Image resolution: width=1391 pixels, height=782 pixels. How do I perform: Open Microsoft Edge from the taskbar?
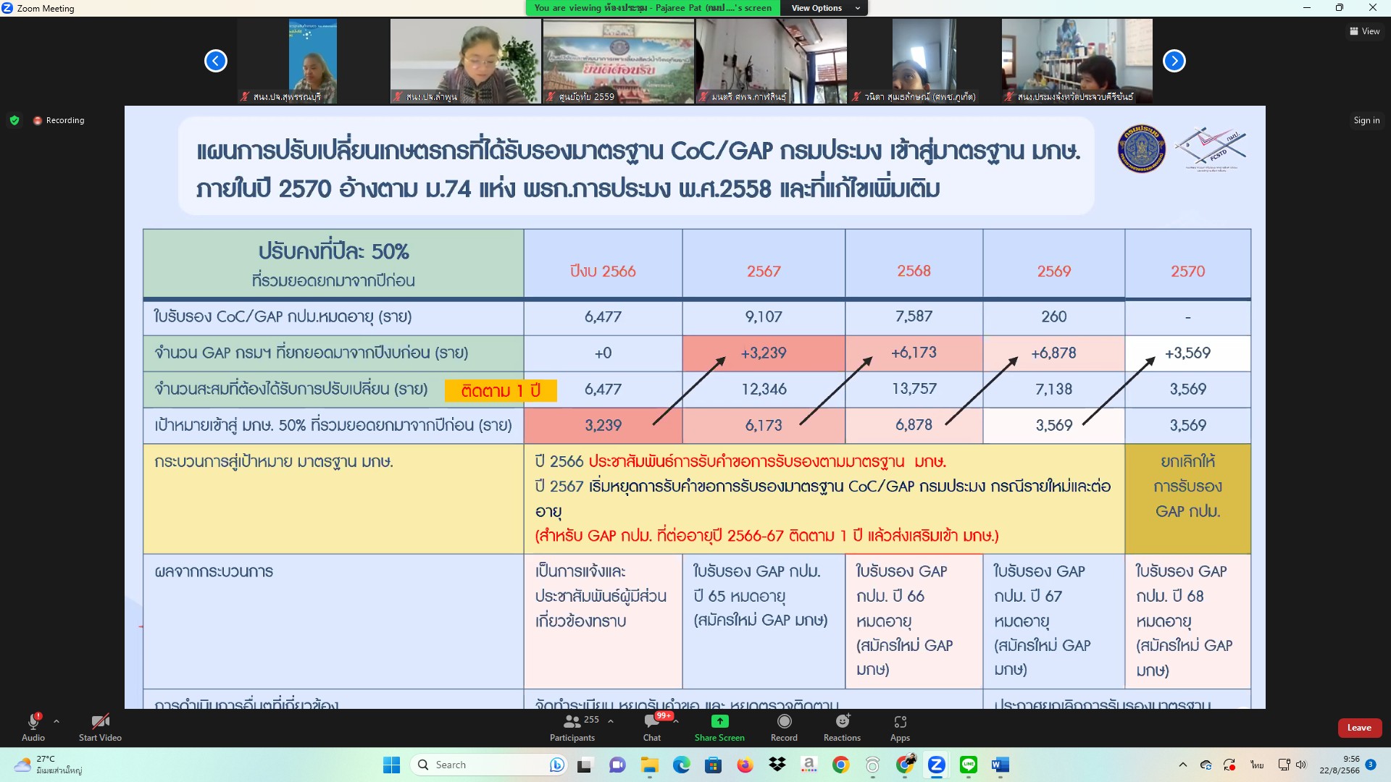[681, 765]
